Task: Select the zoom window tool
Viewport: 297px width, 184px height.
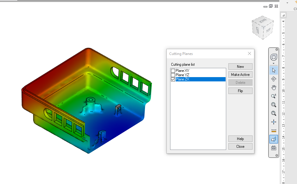Action: (x=274, y=104)
